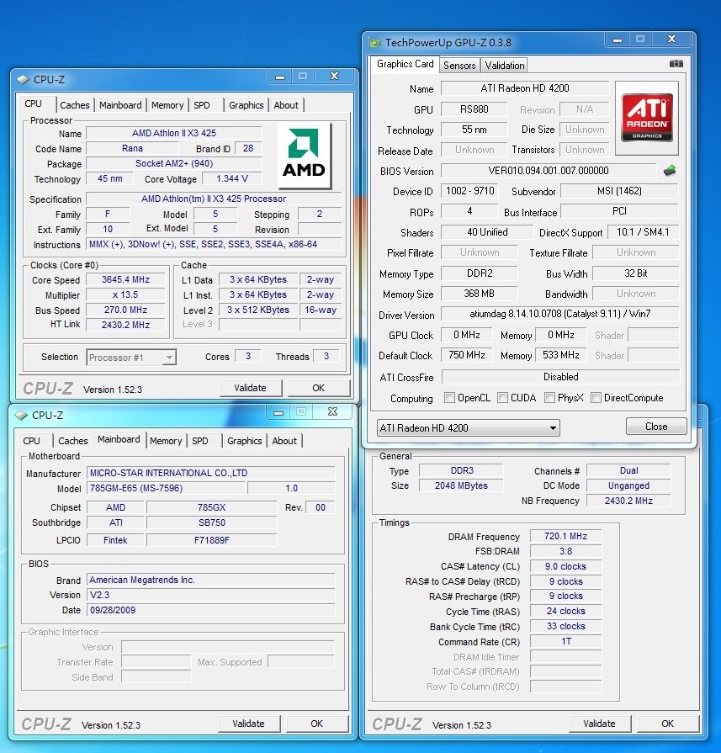721x753 pixels.
Task: Click Validate in Memory CPU-Z window
Action: click(x=600, y=724)
